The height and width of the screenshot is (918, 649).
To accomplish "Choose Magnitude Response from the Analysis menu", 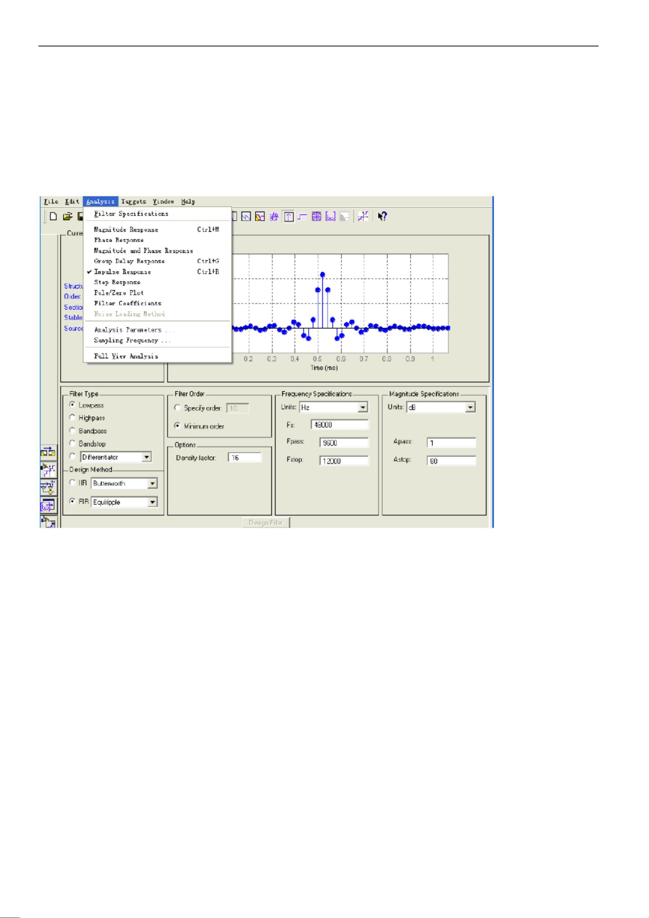I will pos(126,229).
